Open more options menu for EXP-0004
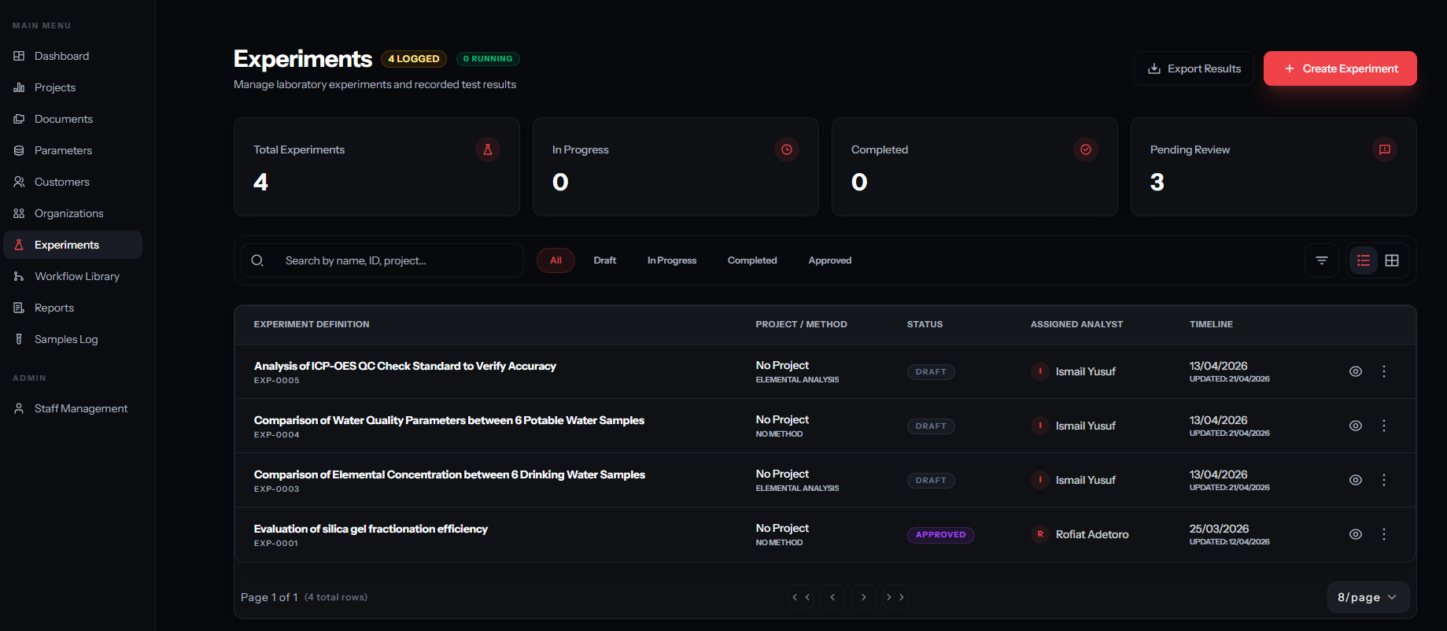 coord(1384,426)
